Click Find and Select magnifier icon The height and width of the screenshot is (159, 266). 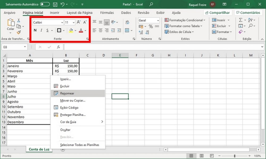251,26
